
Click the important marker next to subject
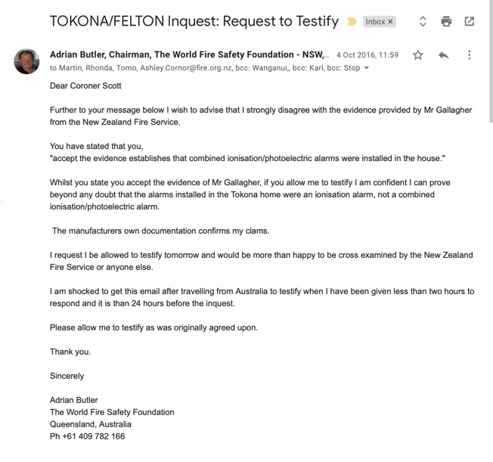pyautogui.click(x=352, y=22)
